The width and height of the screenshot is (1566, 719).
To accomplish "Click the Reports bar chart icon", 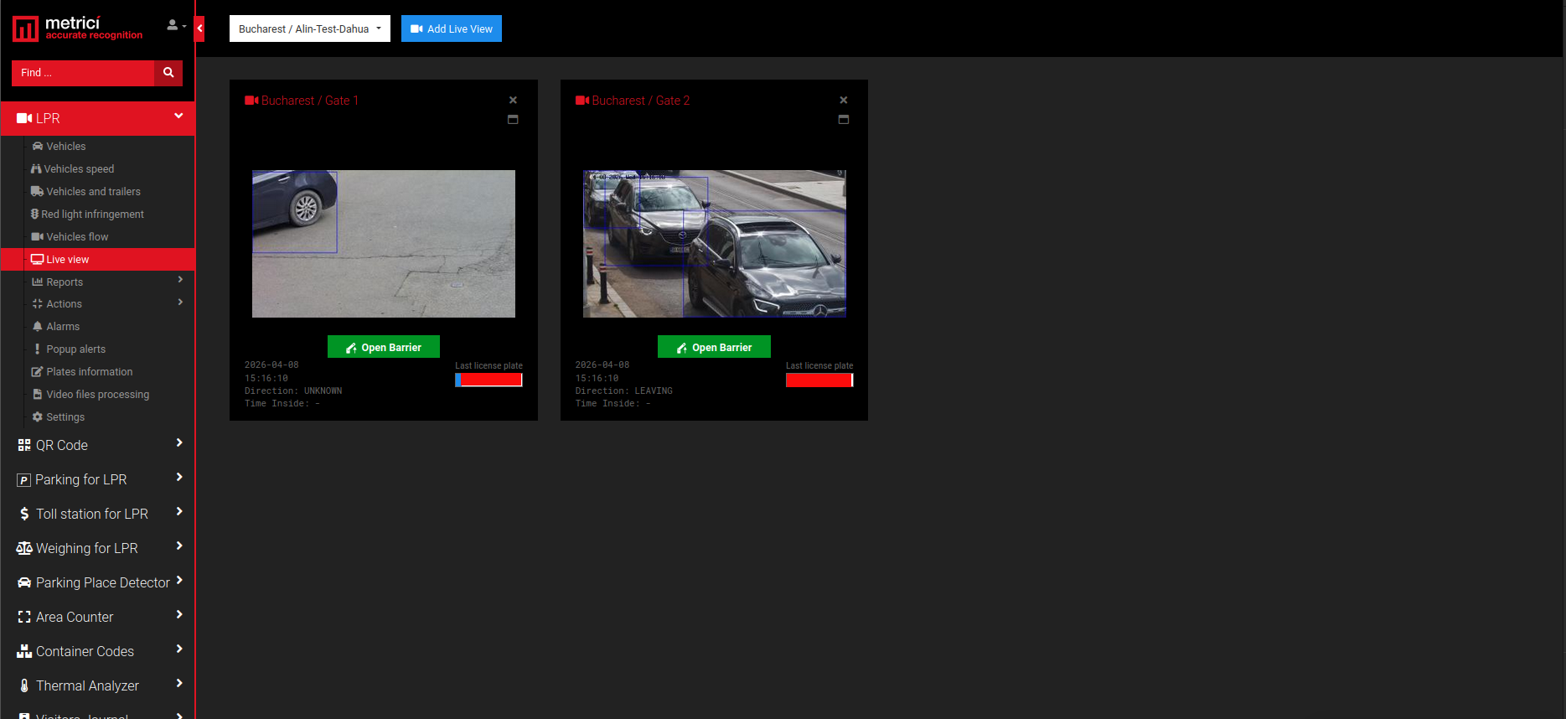I will [x=38, y=282].
